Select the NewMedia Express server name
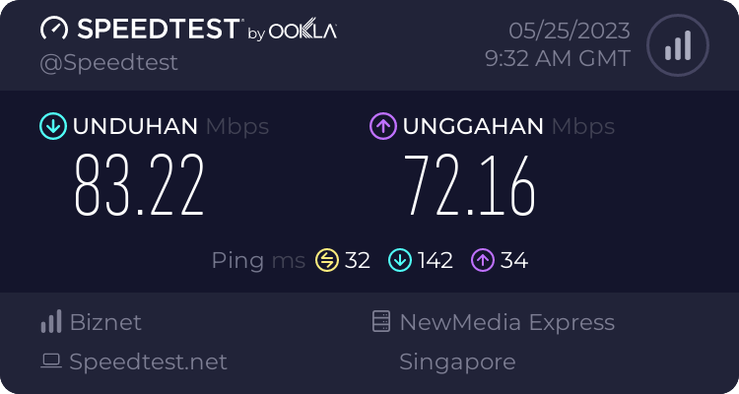This screenshot has width=739, height=394. click(x=506, y=322)
